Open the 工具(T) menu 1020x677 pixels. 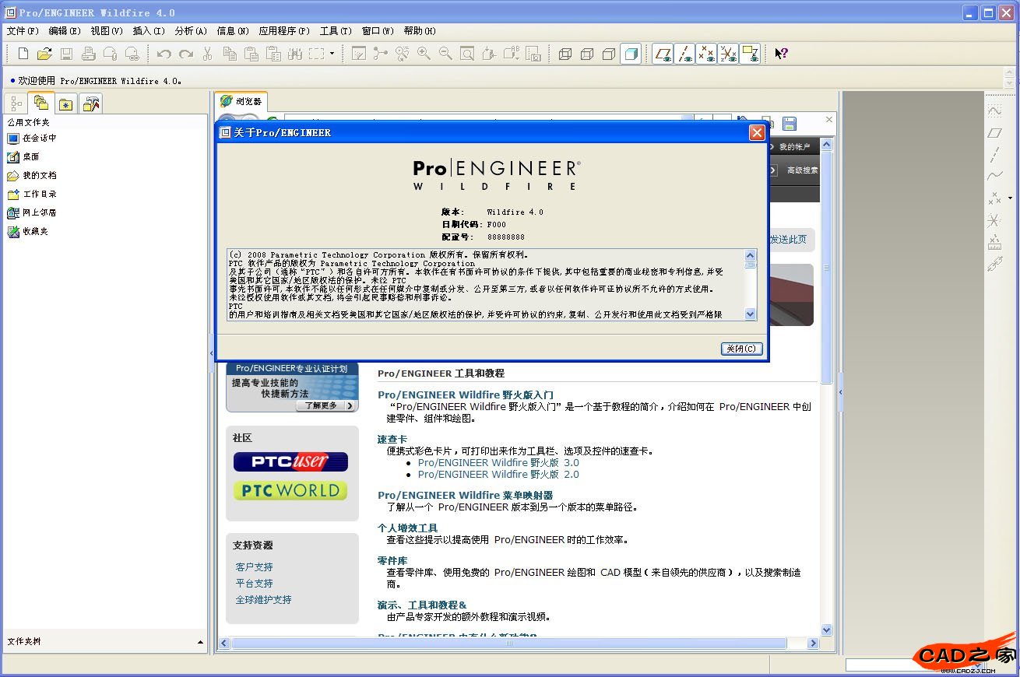coord(336,31)
